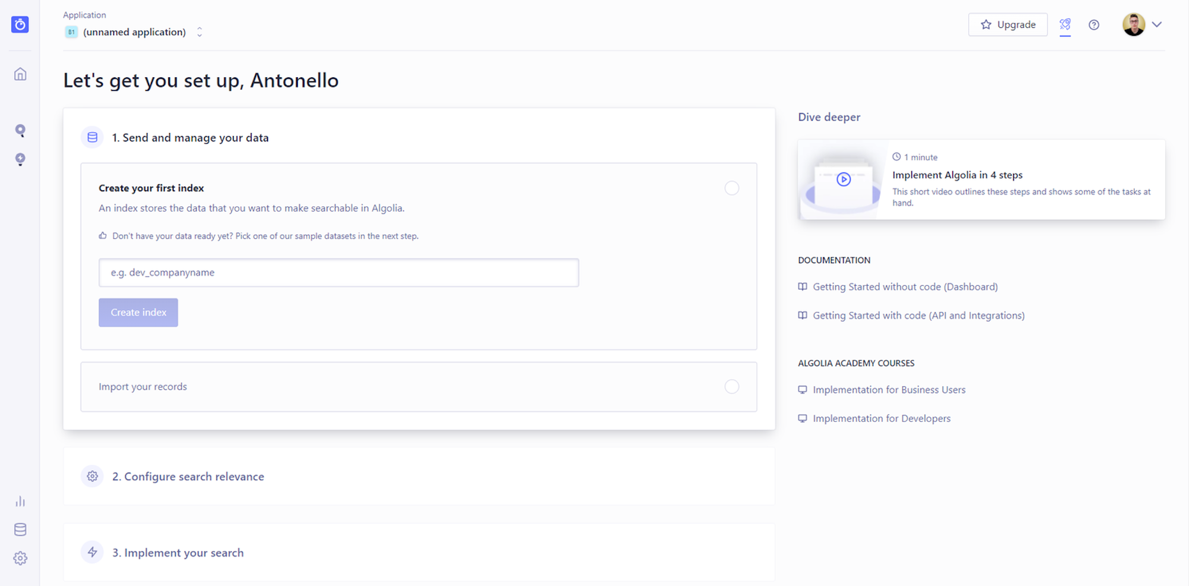Click the 1 minute duration text
Image resolution: width=1189 pixels, height=586 pixels.
point(920,157)
